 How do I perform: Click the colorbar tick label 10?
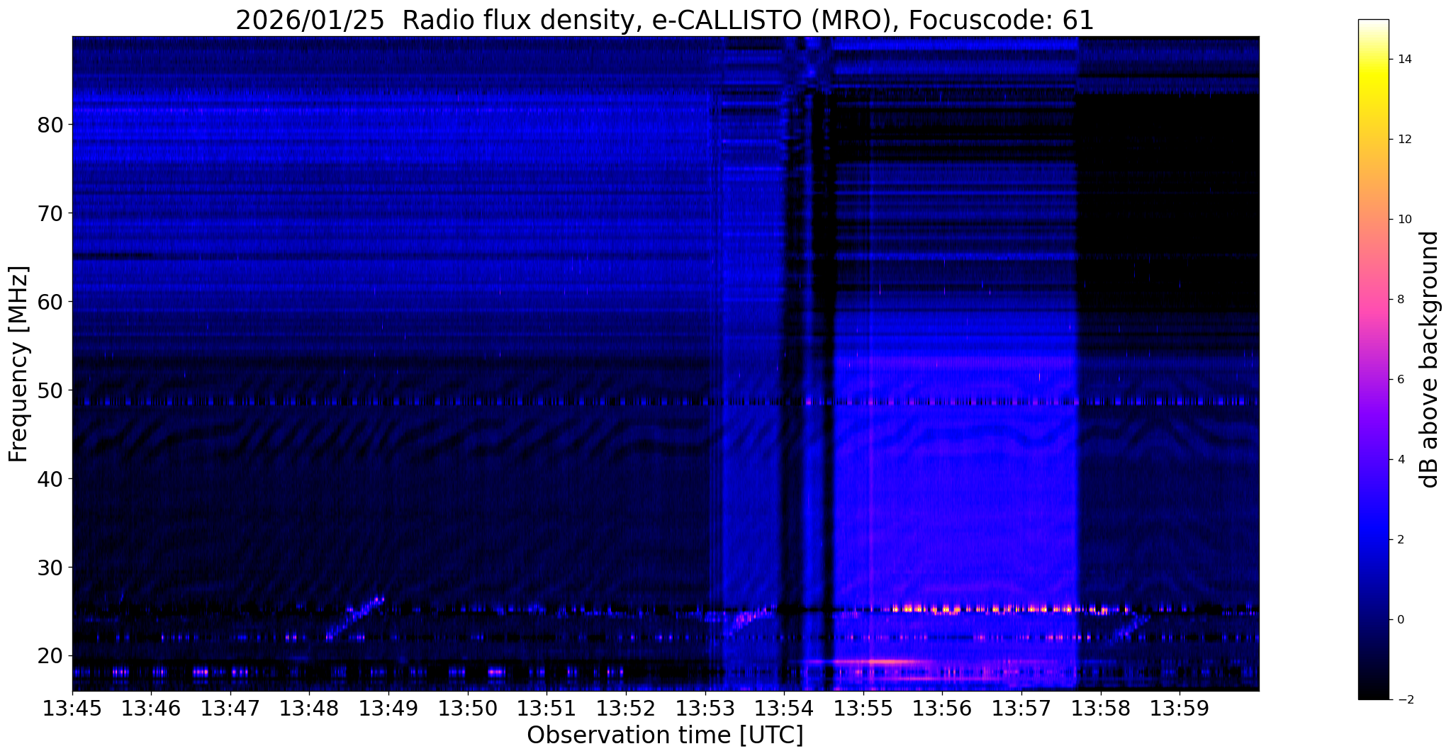[1404, 220]
